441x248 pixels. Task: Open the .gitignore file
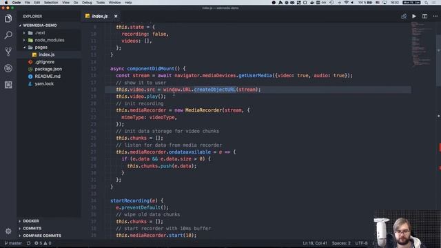(x=49, y=62)
